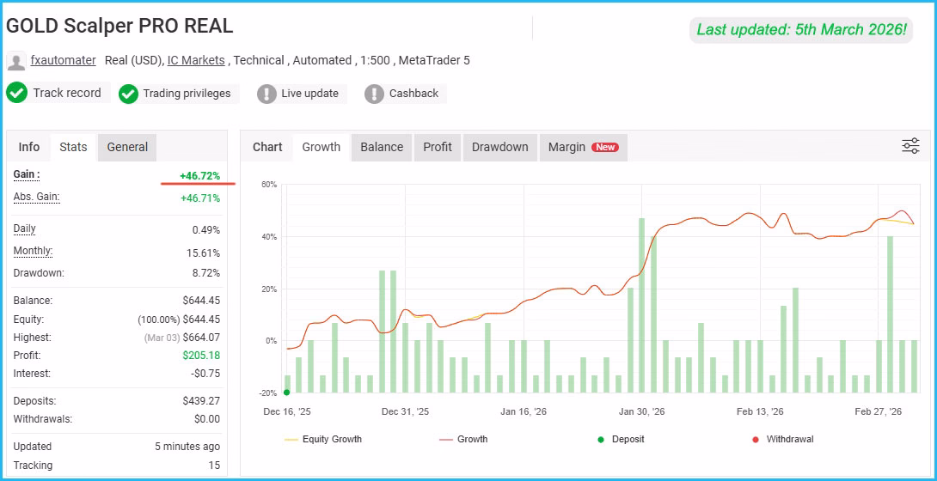Click the Live update warning icon

click(x=266, y=94)
